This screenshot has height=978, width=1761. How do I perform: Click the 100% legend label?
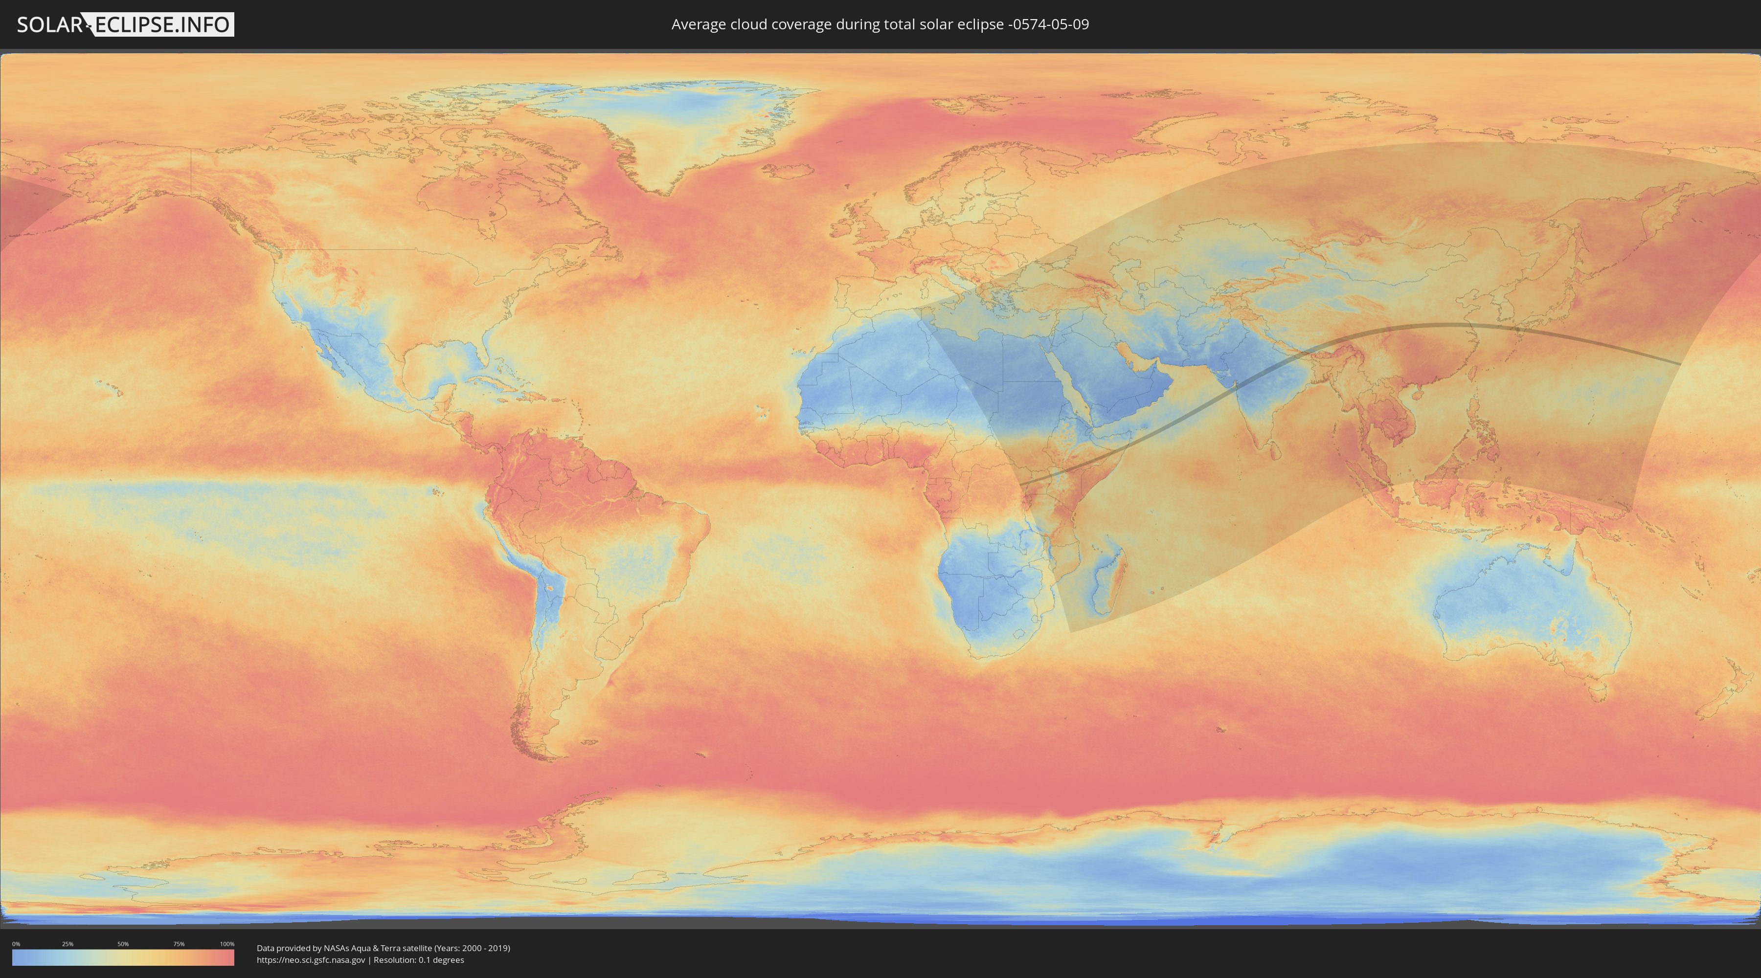point(227,944)
